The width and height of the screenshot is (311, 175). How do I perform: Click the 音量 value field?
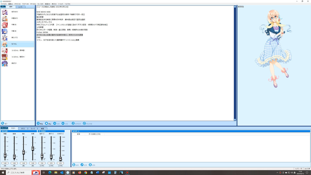(5, 163)
